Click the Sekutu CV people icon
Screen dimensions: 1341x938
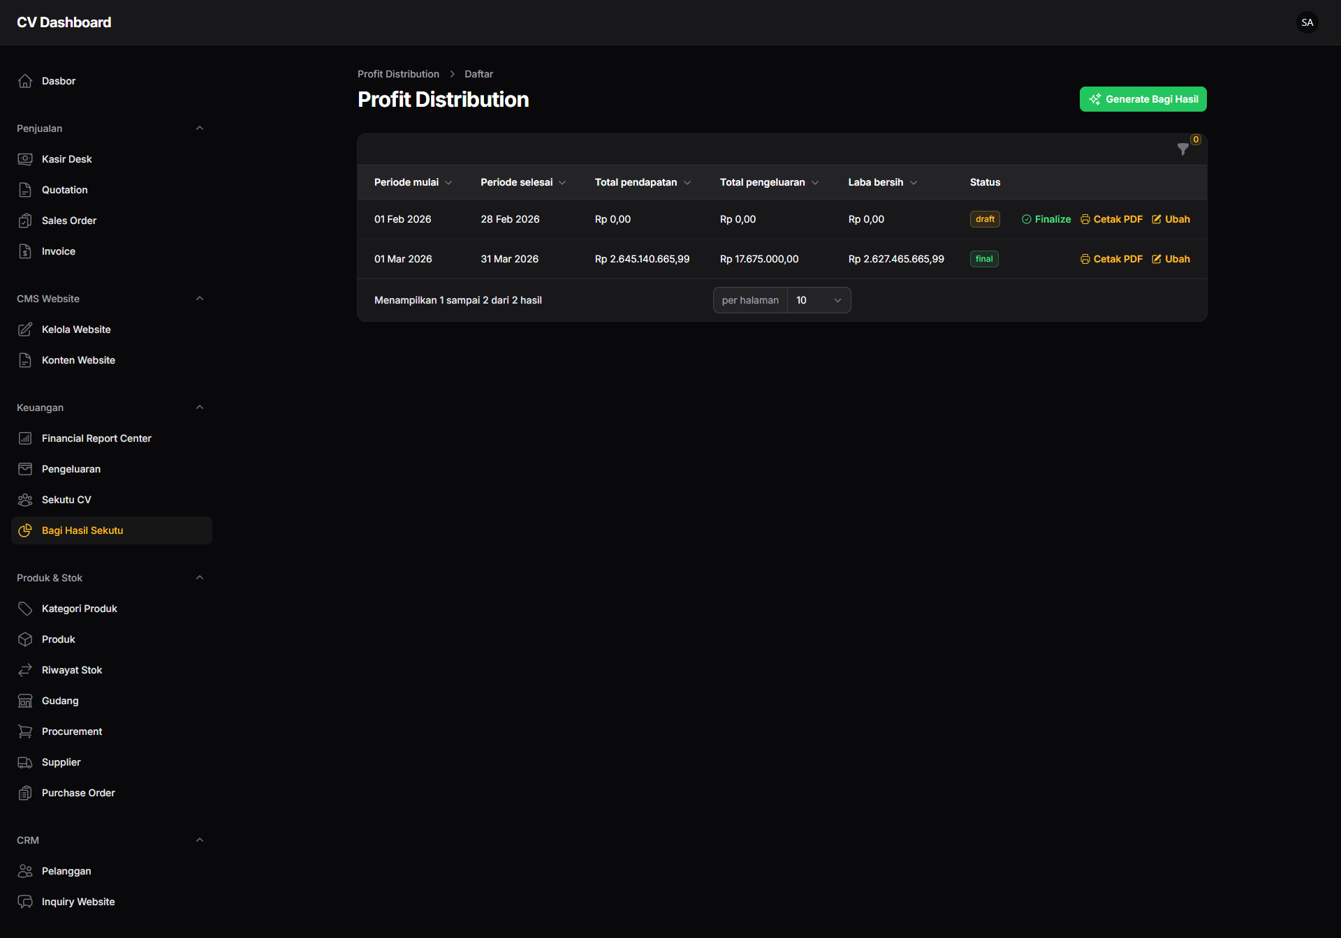(25, 500)
